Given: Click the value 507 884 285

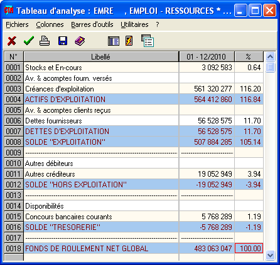Looking at the screenshot, I should [213, 142].
